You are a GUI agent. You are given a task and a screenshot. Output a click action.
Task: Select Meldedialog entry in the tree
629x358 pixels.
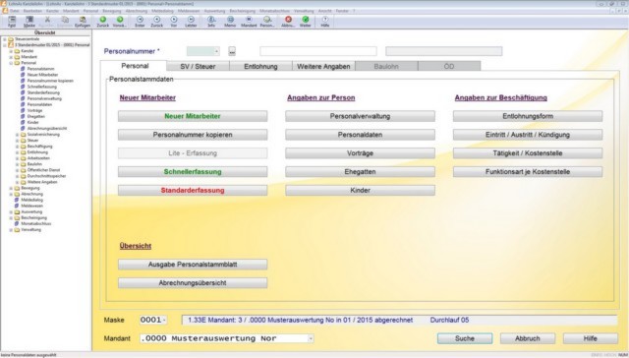(31, 200)
